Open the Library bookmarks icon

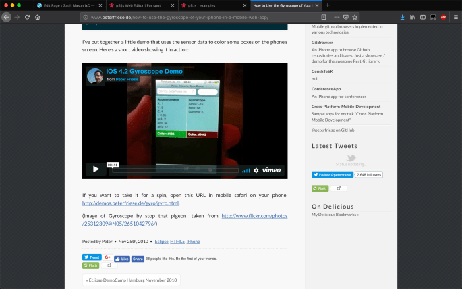[x=413, y=17]
